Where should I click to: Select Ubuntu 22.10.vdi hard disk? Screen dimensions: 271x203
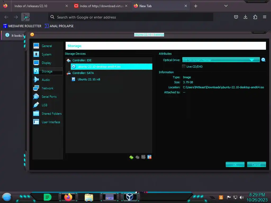pyautogui.click(x=111, y=79)
